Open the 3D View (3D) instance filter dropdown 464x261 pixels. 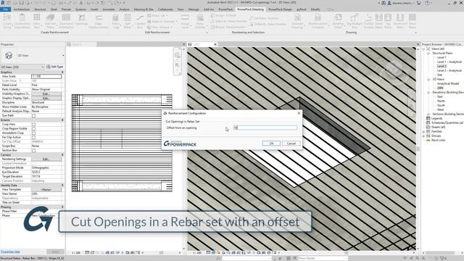(43, 67)
